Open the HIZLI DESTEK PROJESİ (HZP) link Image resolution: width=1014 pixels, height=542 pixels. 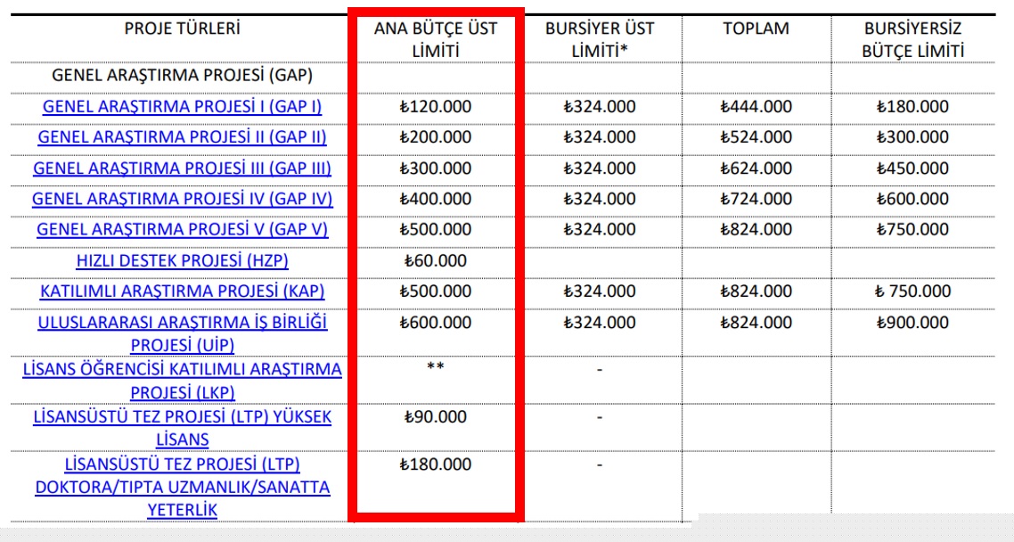[183, 260]
